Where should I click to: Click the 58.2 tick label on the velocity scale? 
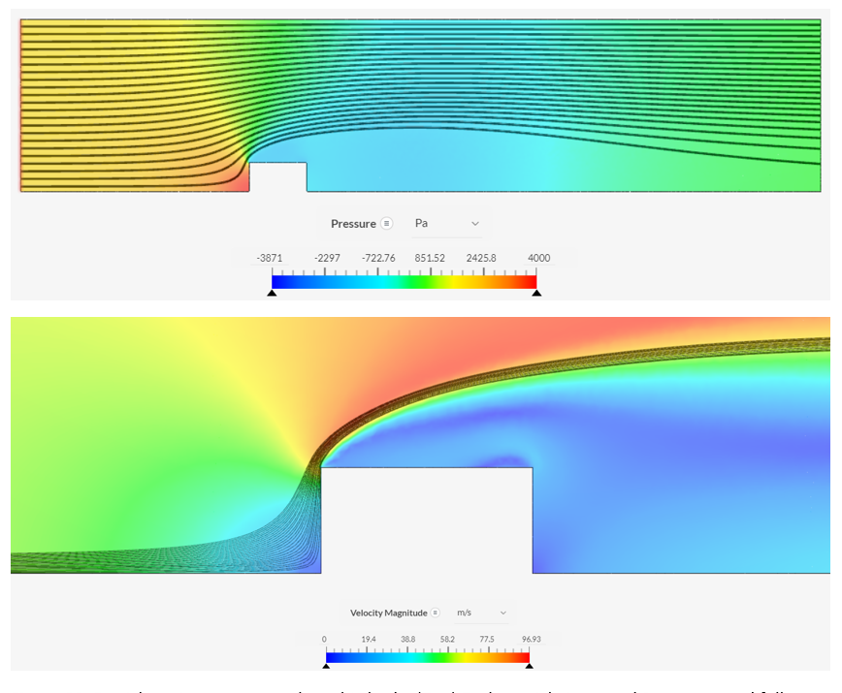click(445, 640)
